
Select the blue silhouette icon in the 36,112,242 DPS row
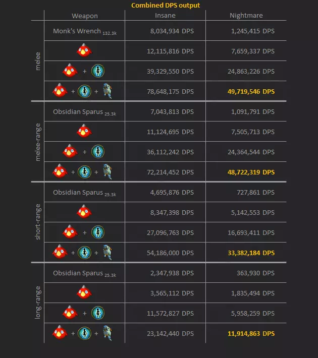click(98, 151)
